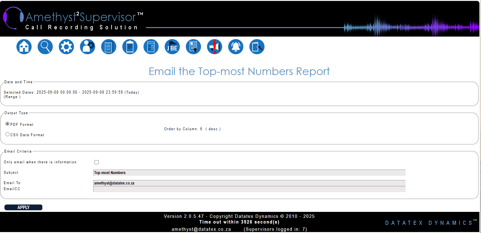The width and height of the screenshot is (481, 233).
Task: Open the magnifying glass search icon
Action: coord(45,47)
